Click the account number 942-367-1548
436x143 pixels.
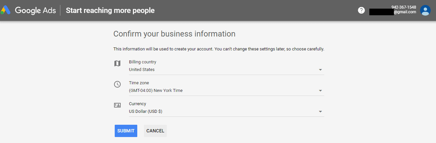tap(404, 7)
